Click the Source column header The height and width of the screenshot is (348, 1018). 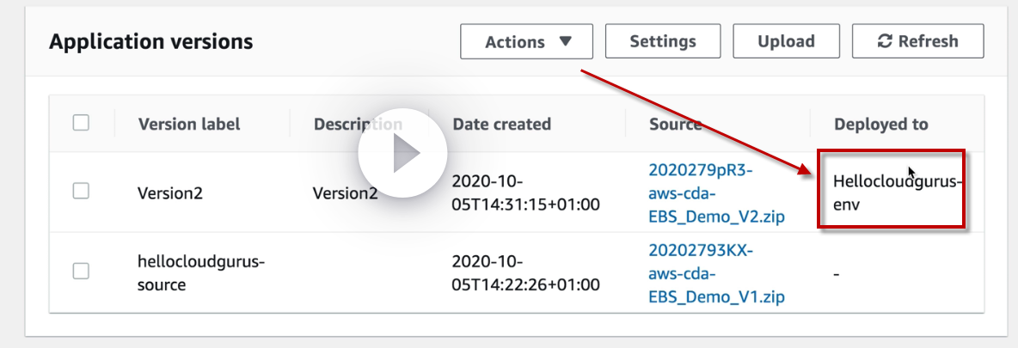(x=676, y=124)
